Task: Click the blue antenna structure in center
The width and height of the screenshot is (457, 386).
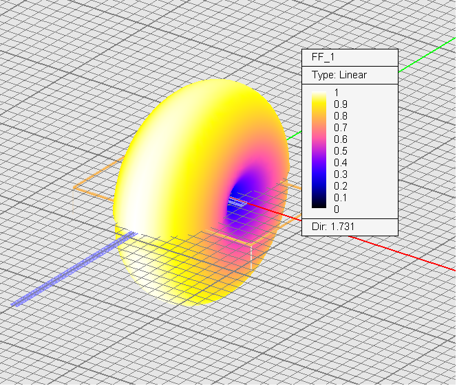Action: click(237, 203)
